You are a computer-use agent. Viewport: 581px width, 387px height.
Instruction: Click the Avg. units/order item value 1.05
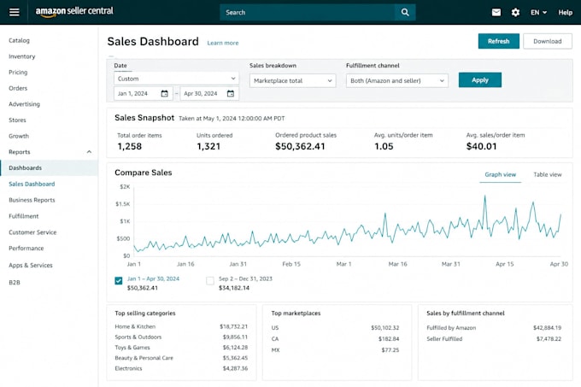pyautogui.click(x=384, y=146)
